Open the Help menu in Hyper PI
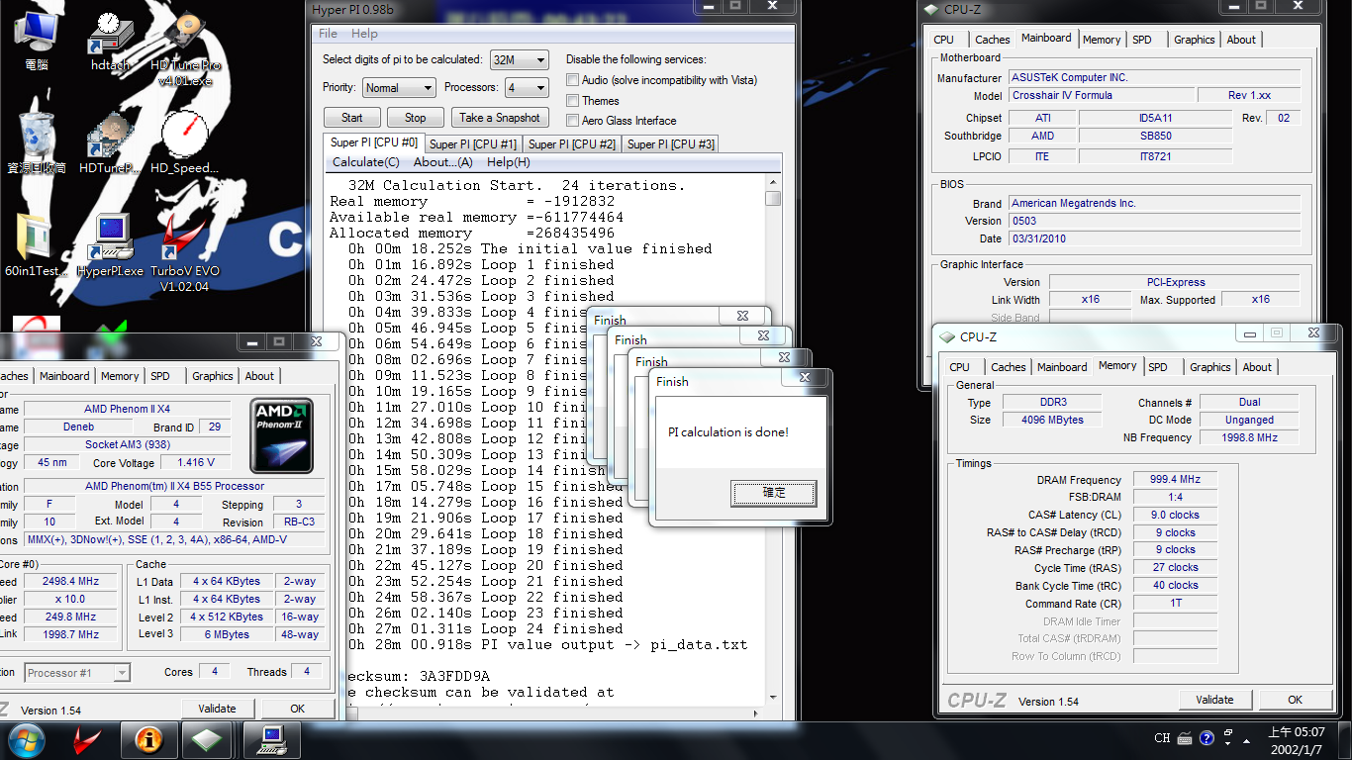The image size is (1352, 760). pyautogui.click(x=364, y=34)
